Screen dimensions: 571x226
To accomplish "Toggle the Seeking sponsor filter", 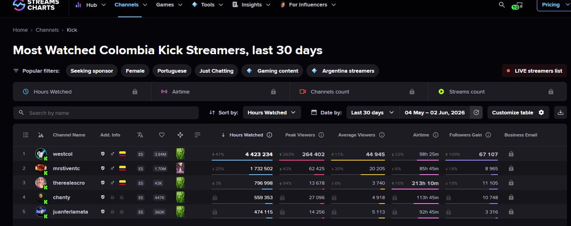I will coord(92,71).
